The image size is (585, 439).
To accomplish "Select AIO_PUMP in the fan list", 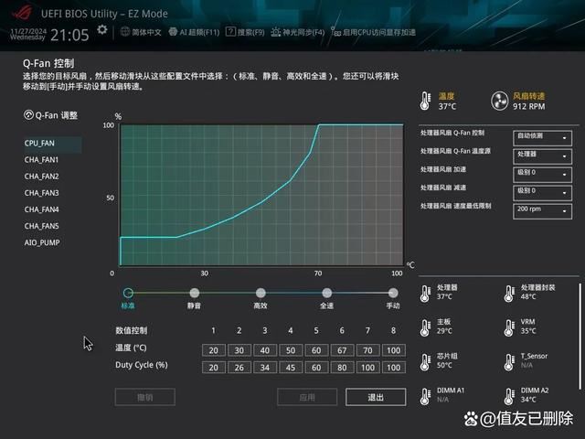I will click(42, 242).
